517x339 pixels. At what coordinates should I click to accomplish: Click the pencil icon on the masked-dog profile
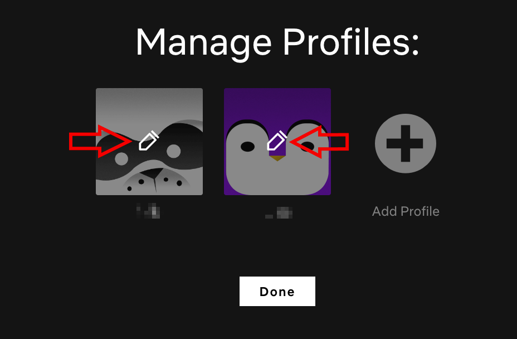click(x=149, y=141)
